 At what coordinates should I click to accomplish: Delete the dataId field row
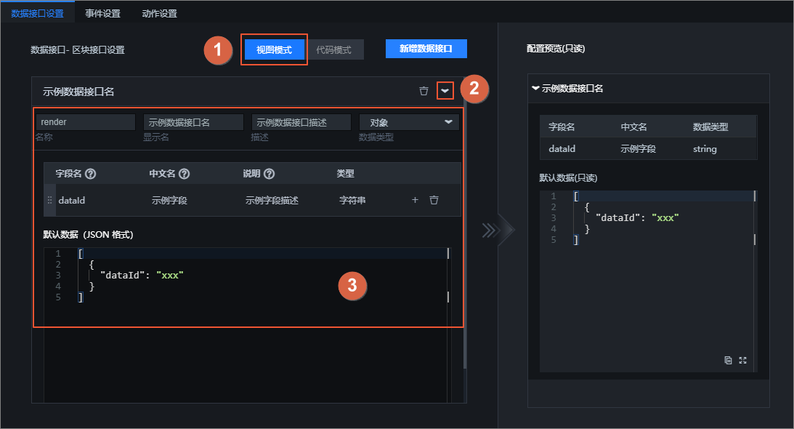click(x=434, y=200)
